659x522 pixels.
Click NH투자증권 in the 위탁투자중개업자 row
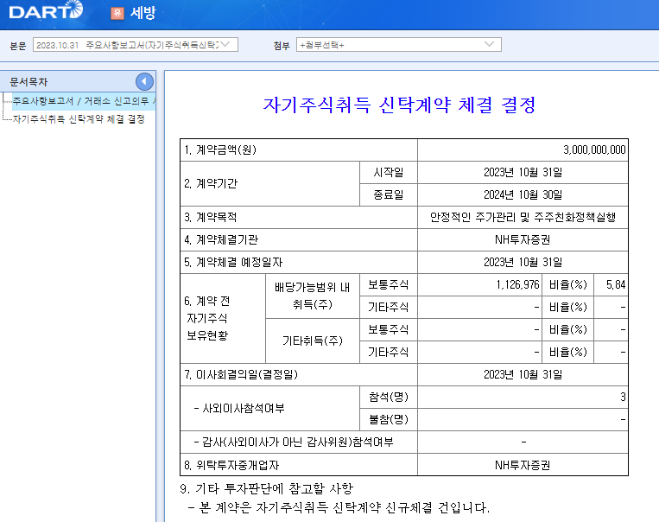coord(523,465)
